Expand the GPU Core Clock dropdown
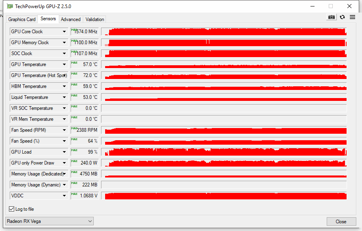This screenshot has height=231, width=362. [x=64, y=32]
